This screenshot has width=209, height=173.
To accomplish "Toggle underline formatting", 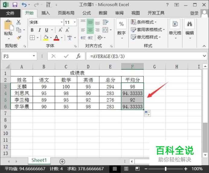I will 47,30.
